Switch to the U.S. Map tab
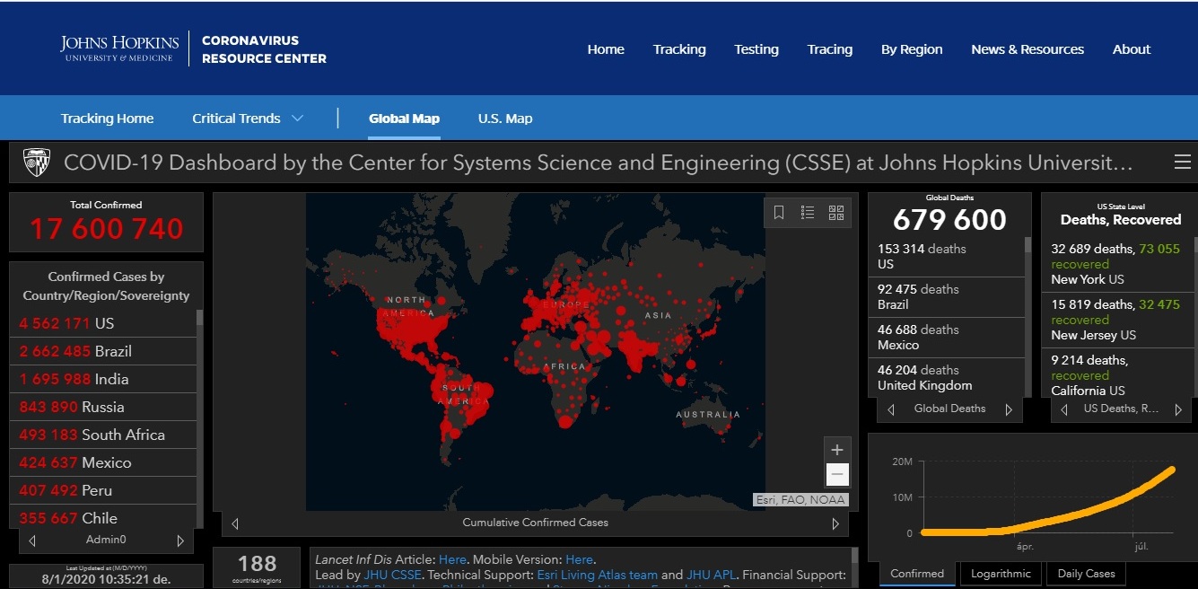The image size is (1198, 589). 505,119
